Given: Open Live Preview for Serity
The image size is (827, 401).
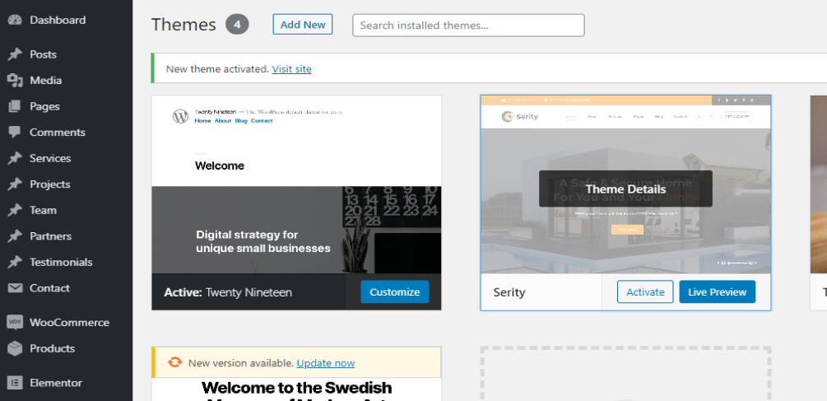Looking at the screenshot, I should [717, 292].
